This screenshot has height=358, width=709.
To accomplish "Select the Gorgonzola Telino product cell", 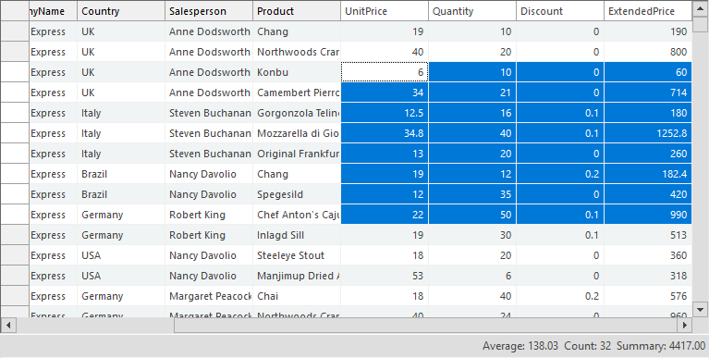I will (296, 113).
